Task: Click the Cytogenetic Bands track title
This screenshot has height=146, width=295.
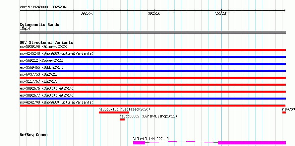Action: (39, 25)
